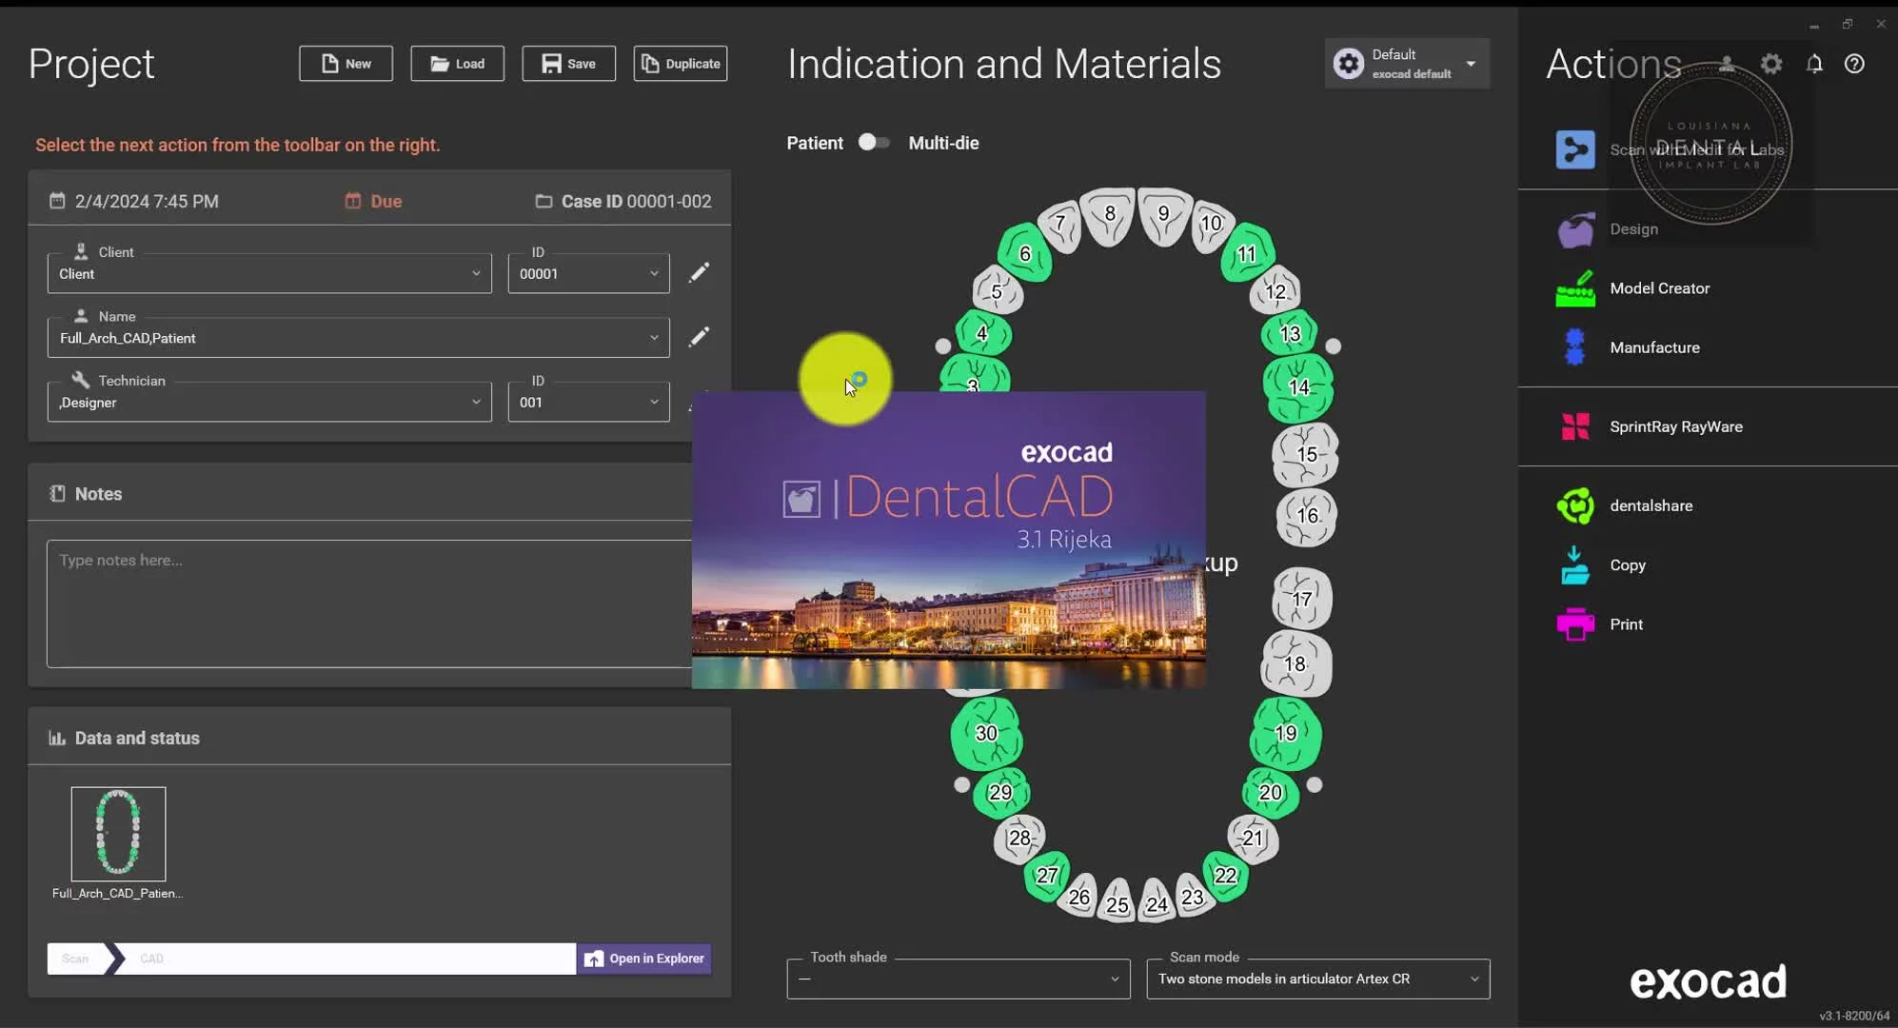The height and width of the screenshot is (1028, 1898).
Task: Expand the patient Name dropdown
Action: click(x=358, y=338)
